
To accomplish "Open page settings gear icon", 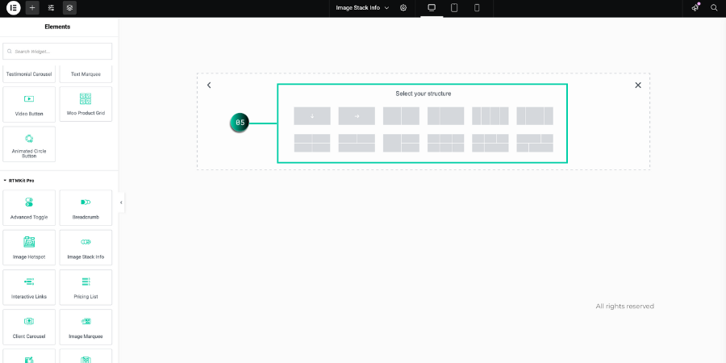I will pos(403,8).
